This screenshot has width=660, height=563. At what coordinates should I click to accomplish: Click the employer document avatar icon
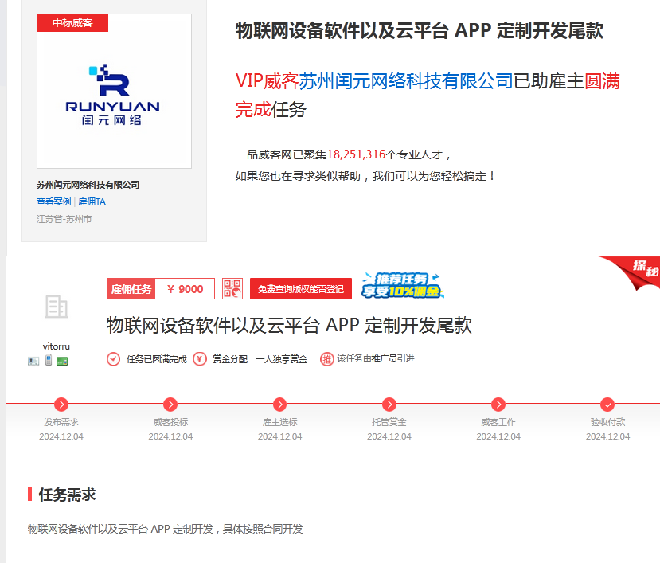57,307
